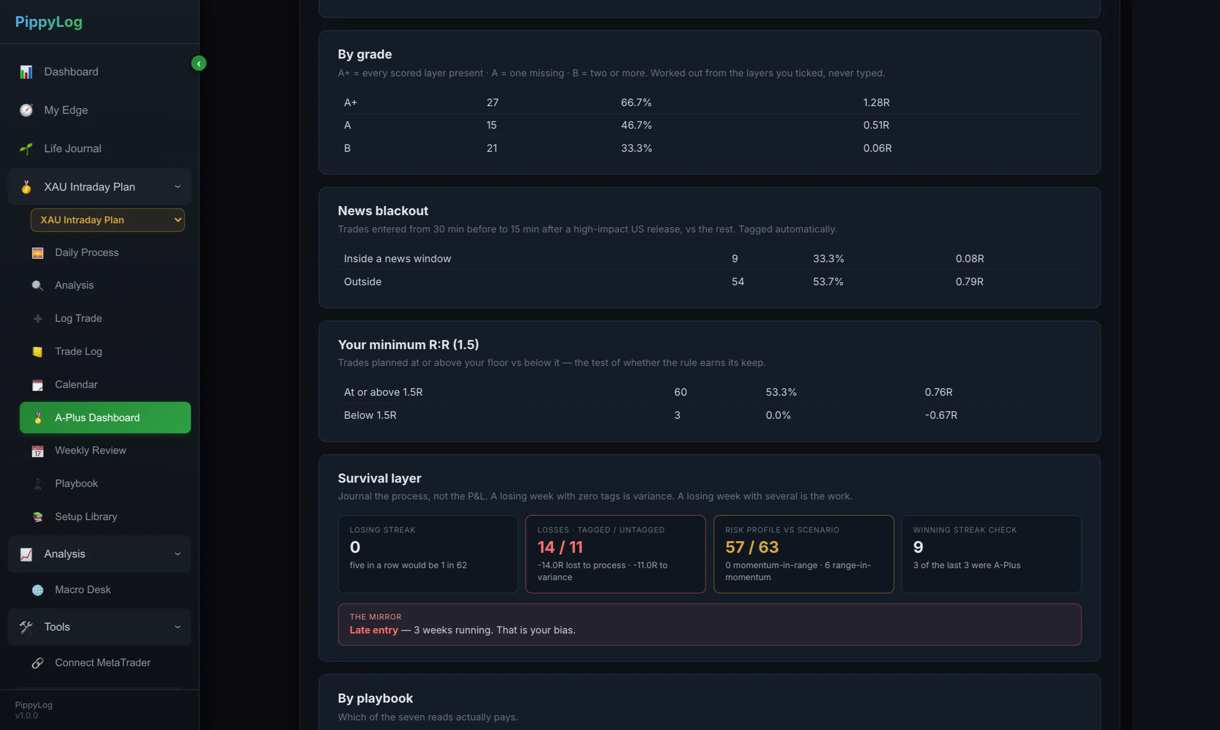Viewport: 1220px width, 730px height.
Task: Click the Daily Process sunrise icon
Action: [x=37, y=253]
